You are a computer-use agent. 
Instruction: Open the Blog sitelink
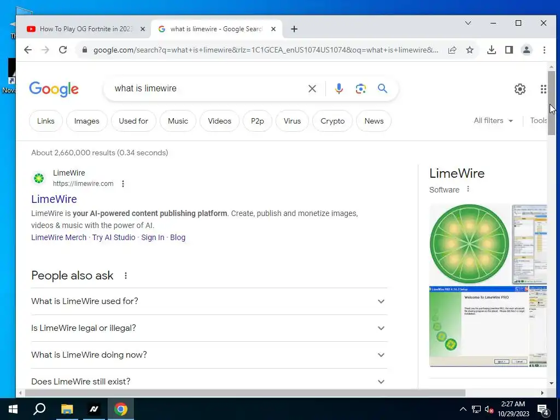tap(178, 237)
